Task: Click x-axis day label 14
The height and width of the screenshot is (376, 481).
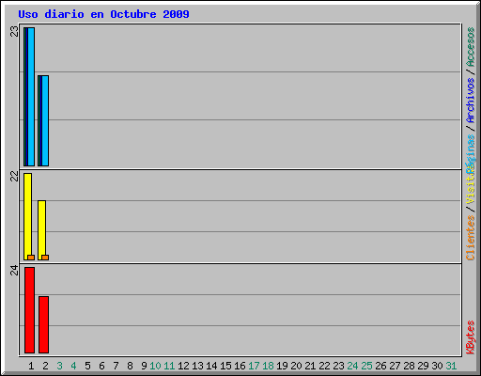Action: 211,366
